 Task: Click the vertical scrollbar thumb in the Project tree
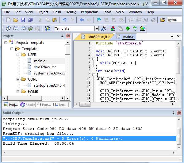(x=67, y=50)
